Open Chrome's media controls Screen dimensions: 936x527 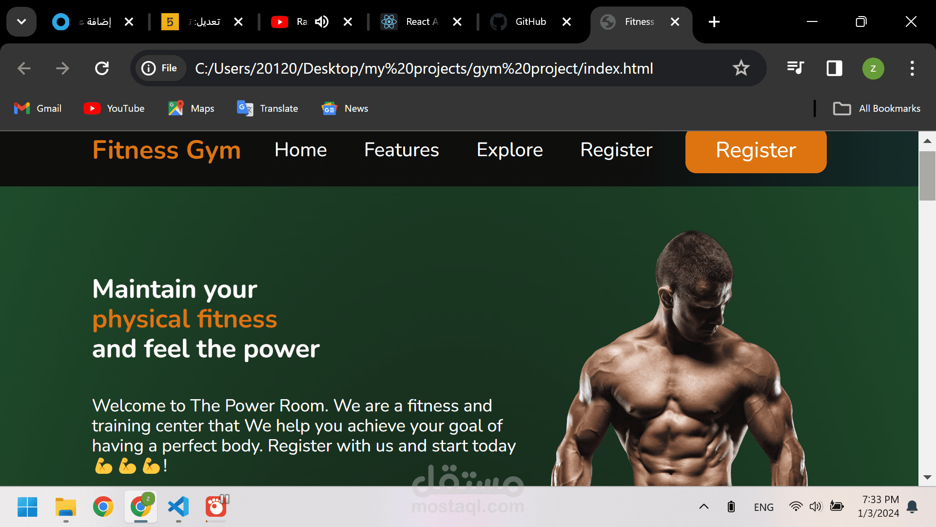pyautogui.click(x=795, y=68)
